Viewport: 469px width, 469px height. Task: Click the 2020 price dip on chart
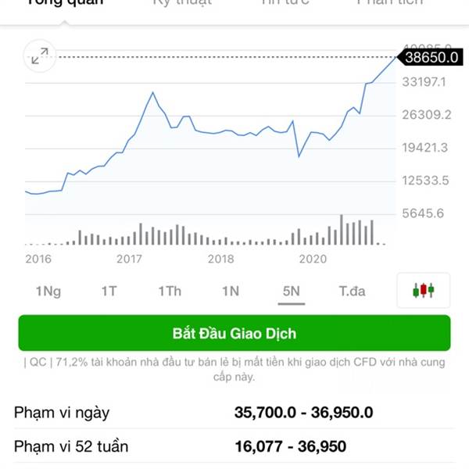299,156
